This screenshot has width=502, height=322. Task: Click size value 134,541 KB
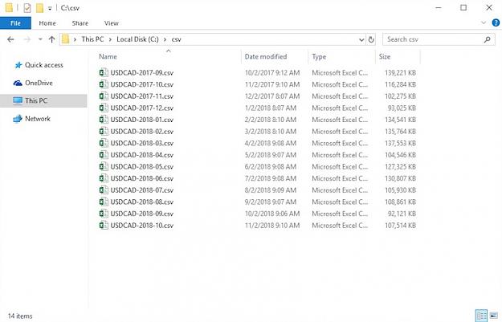pyautogui.click(x=400, y=120)
